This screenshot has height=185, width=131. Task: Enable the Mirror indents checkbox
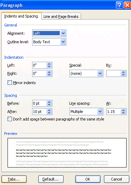[x=10, y=83]
